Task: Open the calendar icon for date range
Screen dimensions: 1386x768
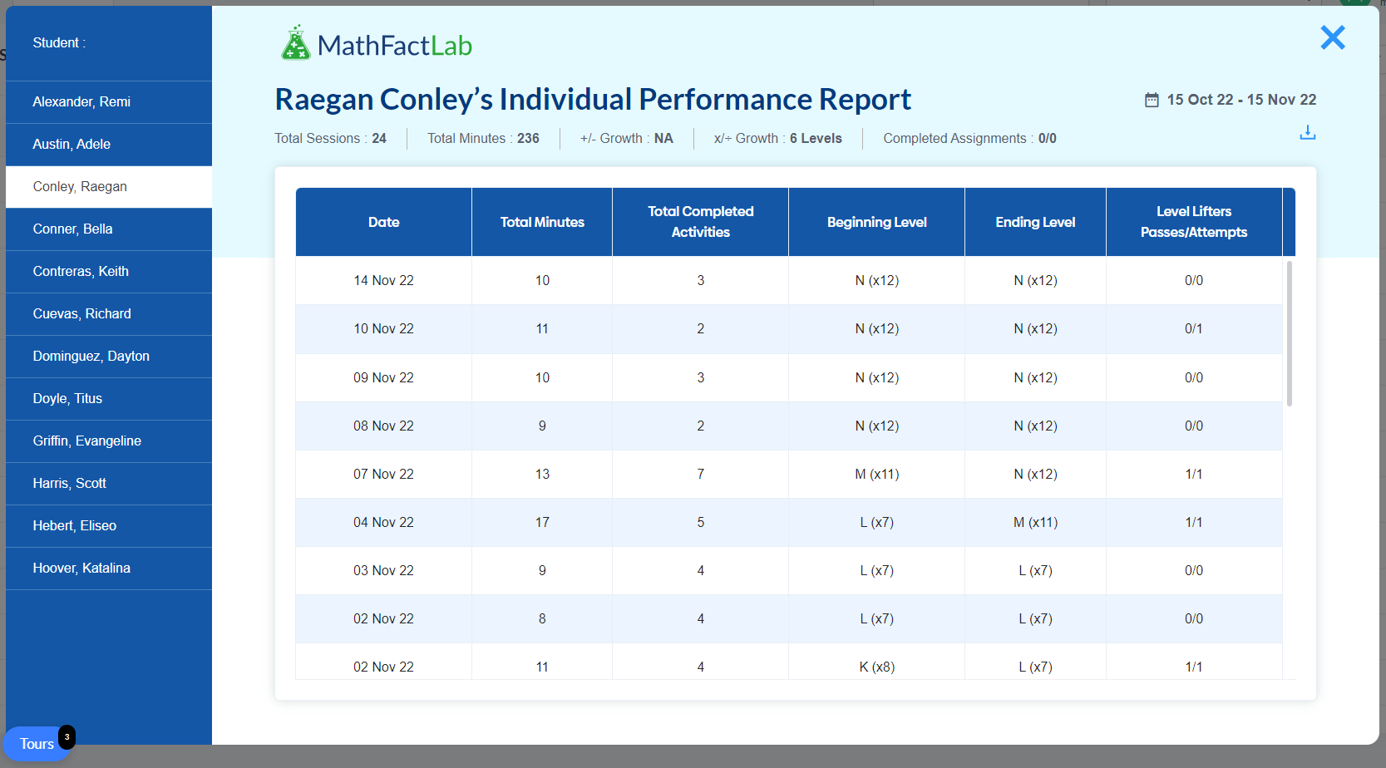Action: (x=1152, y=100)
